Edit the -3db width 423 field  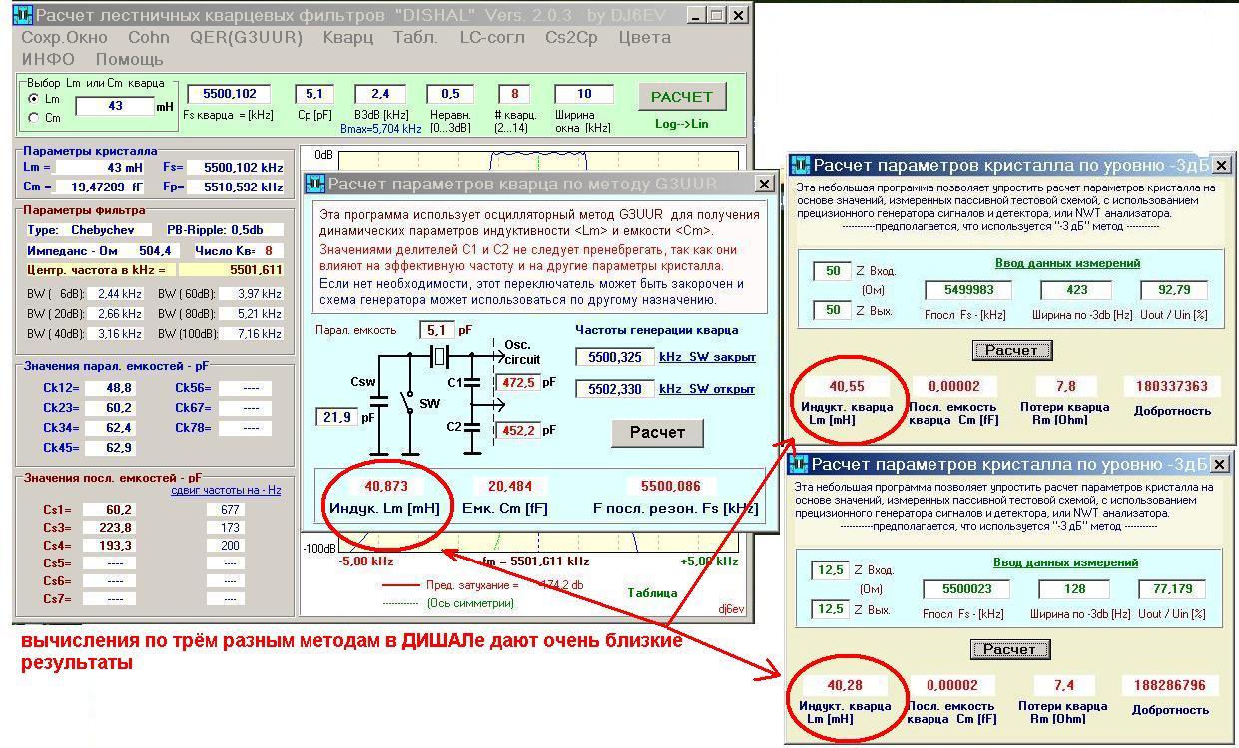click(1075, 290)
